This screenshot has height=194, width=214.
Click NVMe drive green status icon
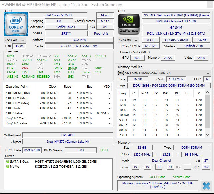point(8,167)
